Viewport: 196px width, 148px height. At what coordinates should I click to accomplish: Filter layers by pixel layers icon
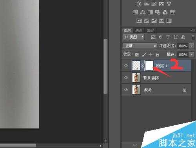(153, 37)
